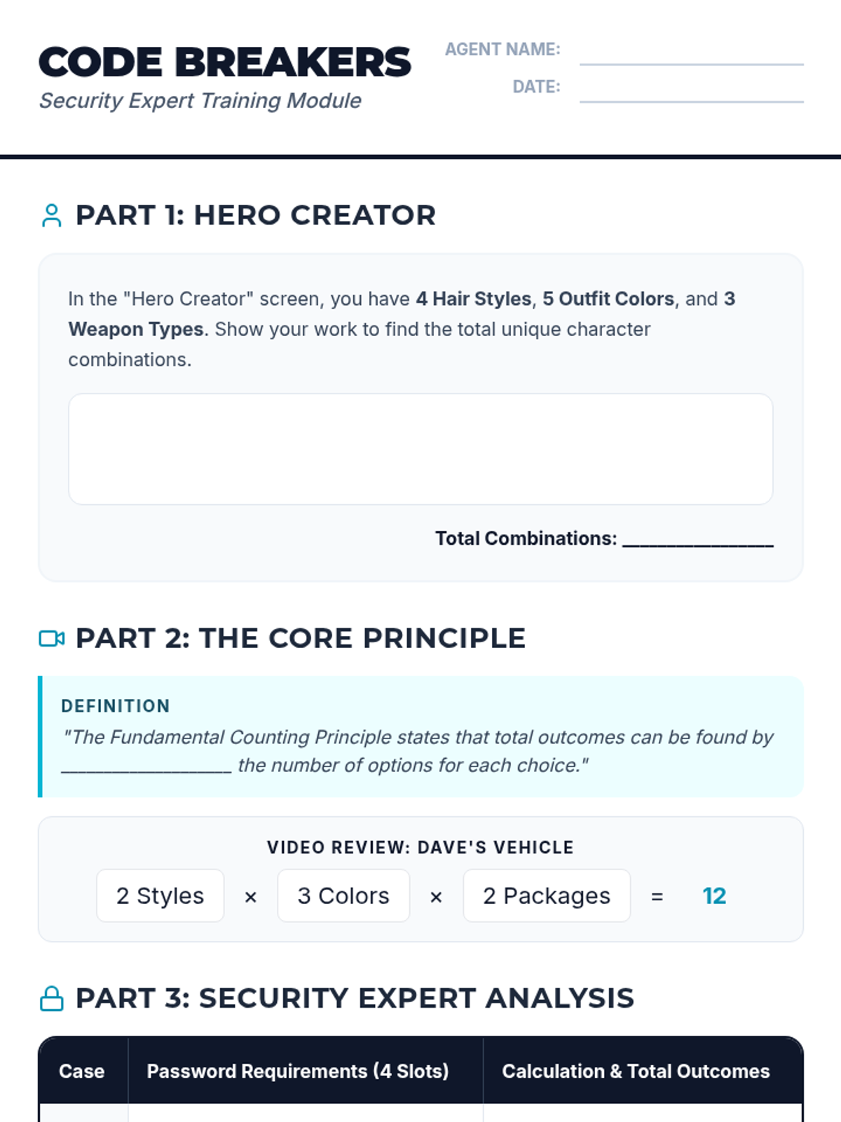The width and height of the screenshot is (841, 1122).
Task: Click inside the Hero Creator work box
Action: [420, 449]
